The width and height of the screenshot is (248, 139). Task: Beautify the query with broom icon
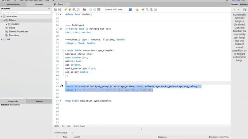pos(143,10)
